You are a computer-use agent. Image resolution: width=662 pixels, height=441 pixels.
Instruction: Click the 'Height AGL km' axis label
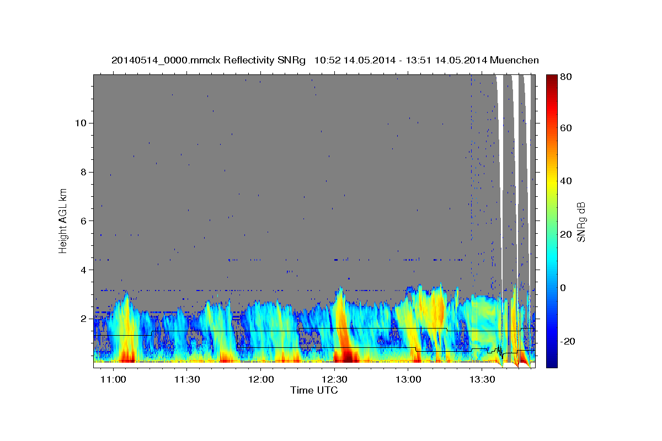click(63, 221)
